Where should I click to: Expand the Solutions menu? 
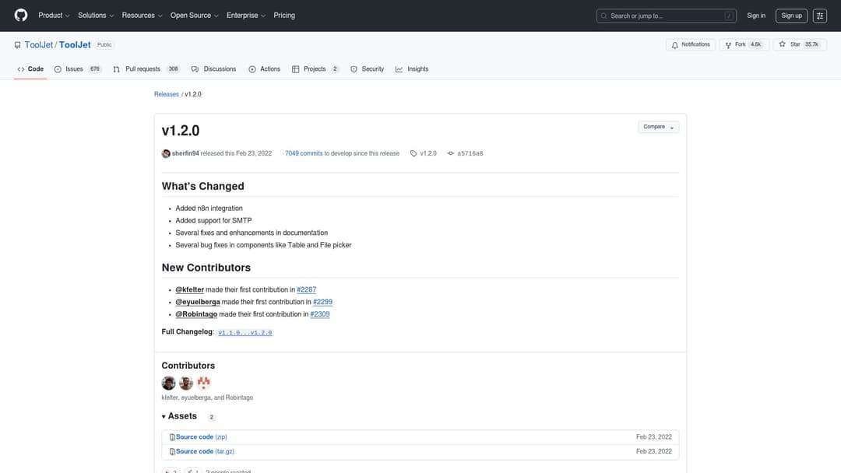click(96, 16)
